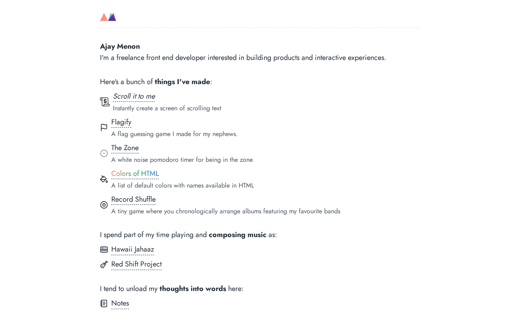516x322 pixels.
Task: Click the circular timer icon by The Zone
Action: click(x=104, y=153)
